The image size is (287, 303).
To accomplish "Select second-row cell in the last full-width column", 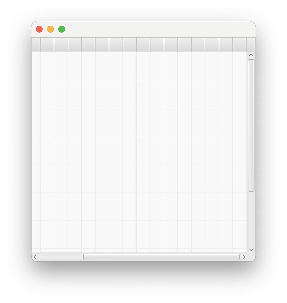I will (x=239, y=94).
